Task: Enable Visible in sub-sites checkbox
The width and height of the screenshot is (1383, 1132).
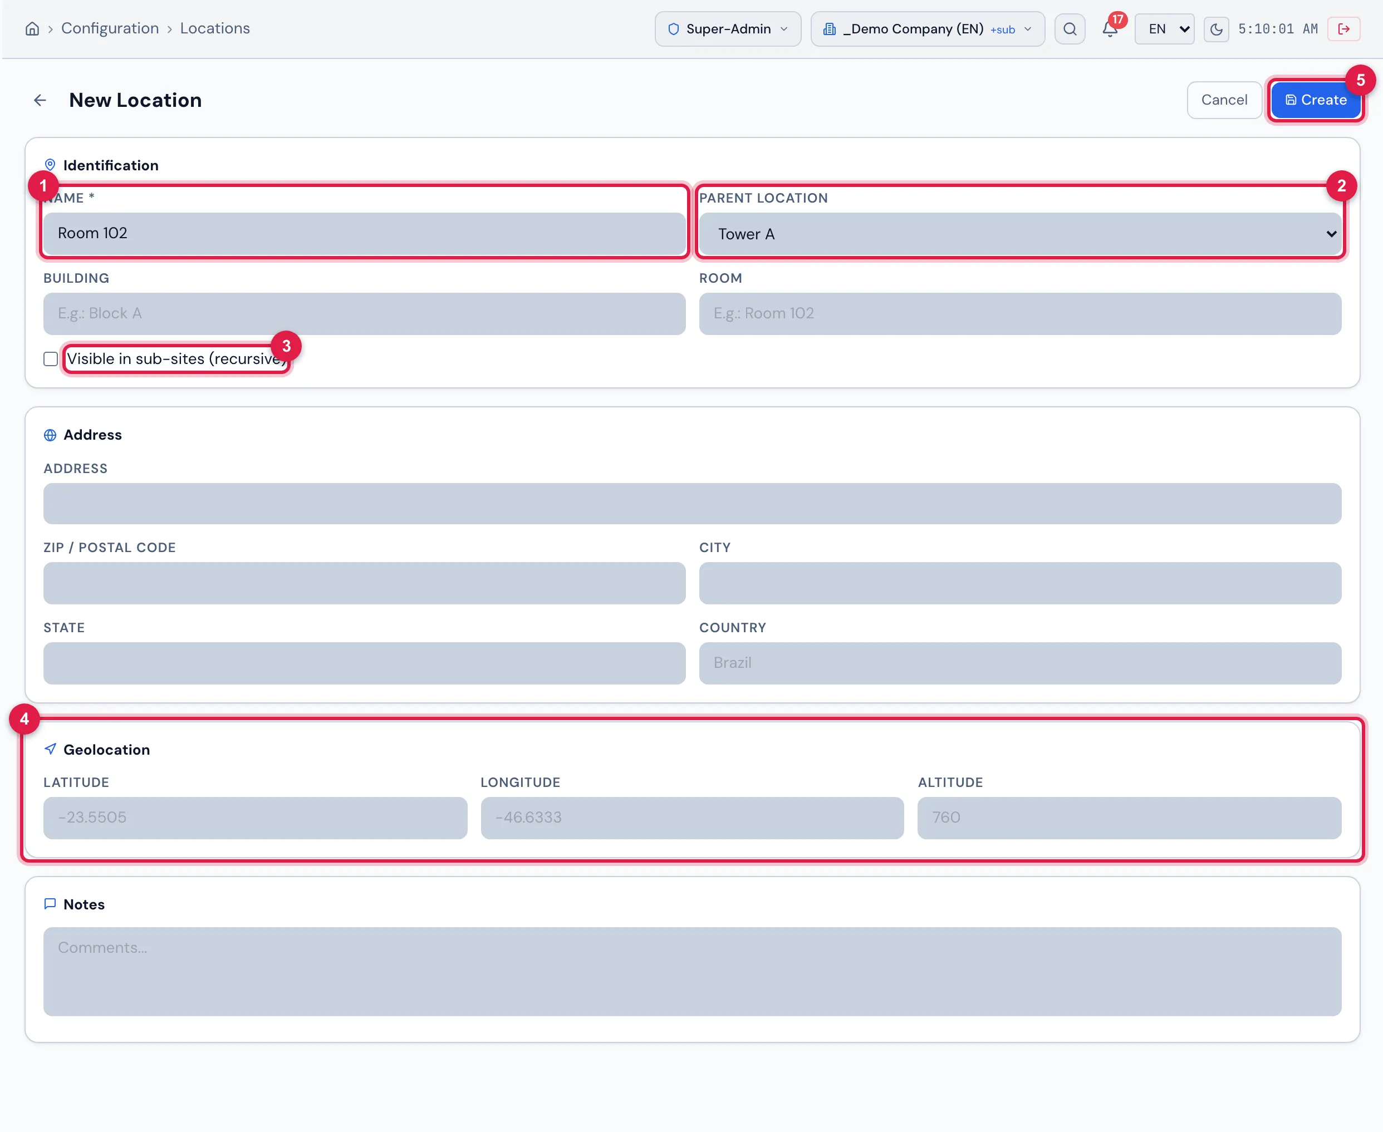Action: tap(51, 358)
